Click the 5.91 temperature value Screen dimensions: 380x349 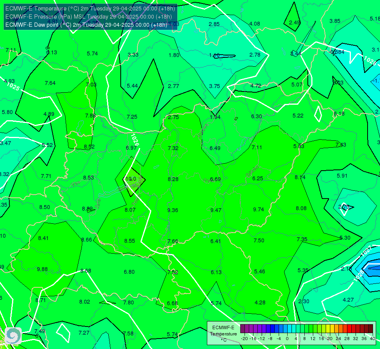point(342,176)
